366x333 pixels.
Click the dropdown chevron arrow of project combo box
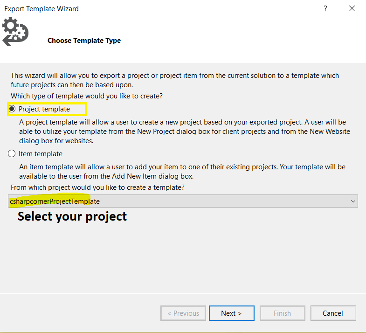[x=353, y=201]
